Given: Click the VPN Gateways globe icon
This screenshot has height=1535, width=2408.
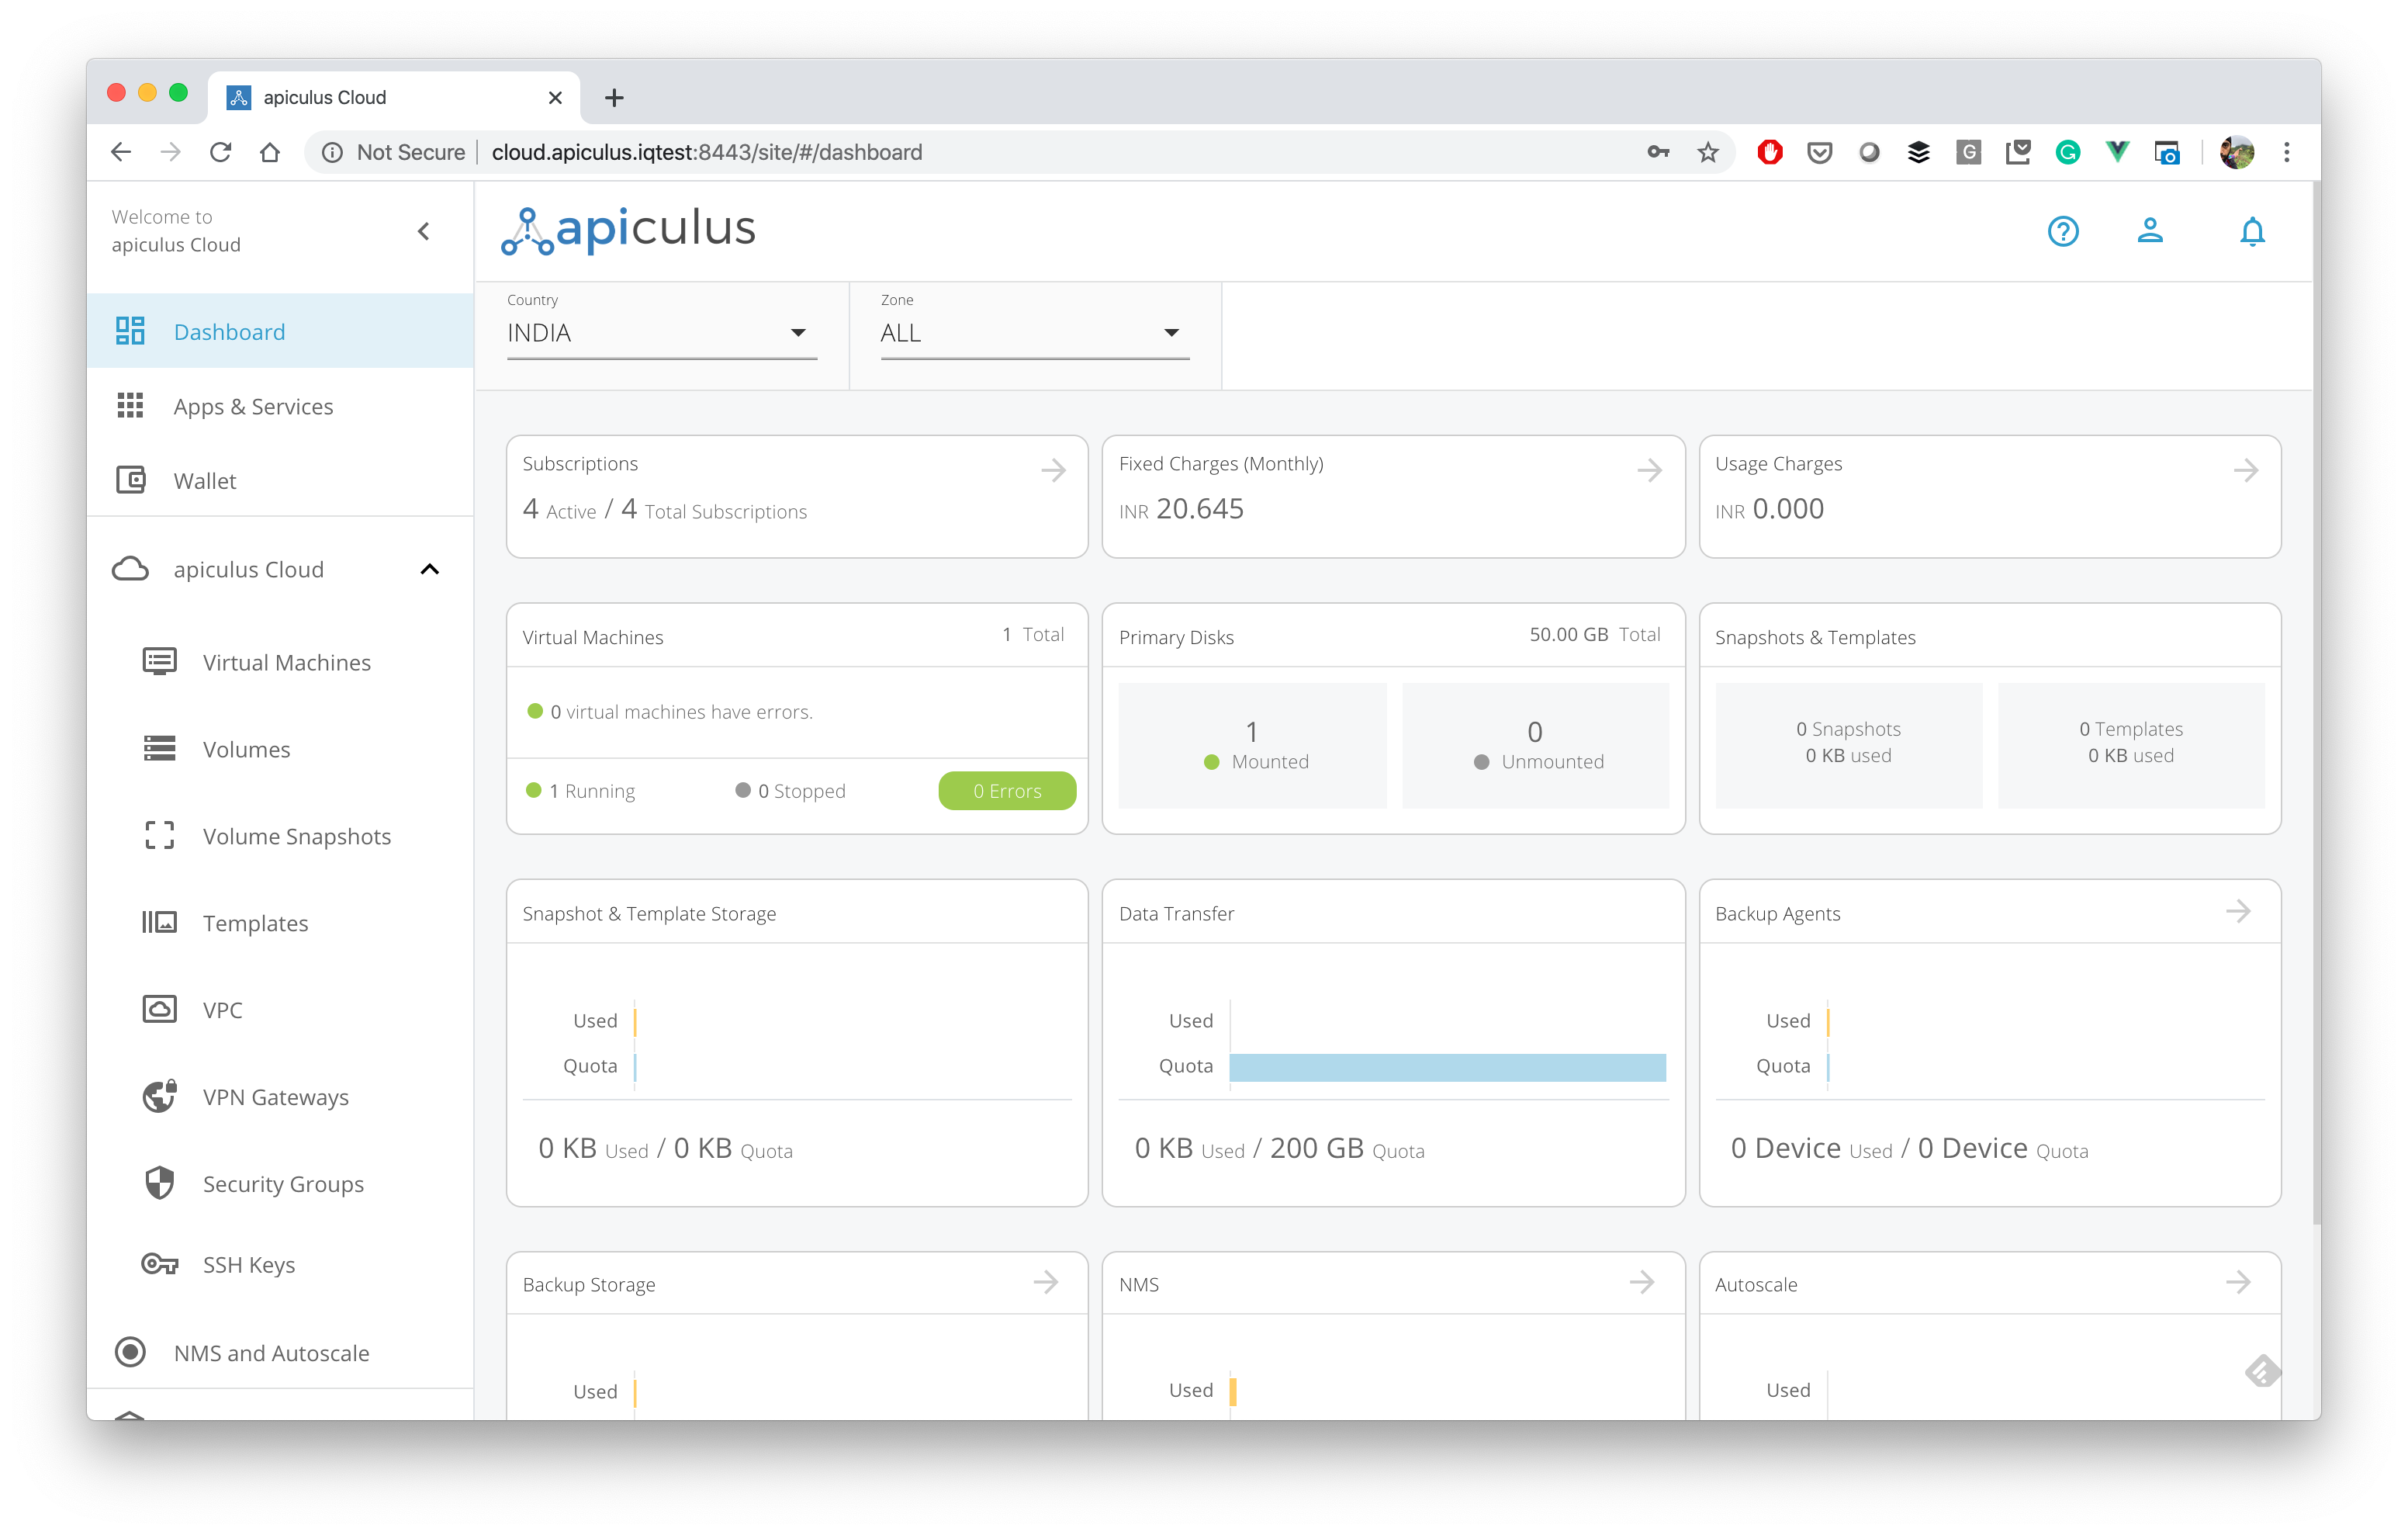Looking at the screenshot, I should point(159,1097).
